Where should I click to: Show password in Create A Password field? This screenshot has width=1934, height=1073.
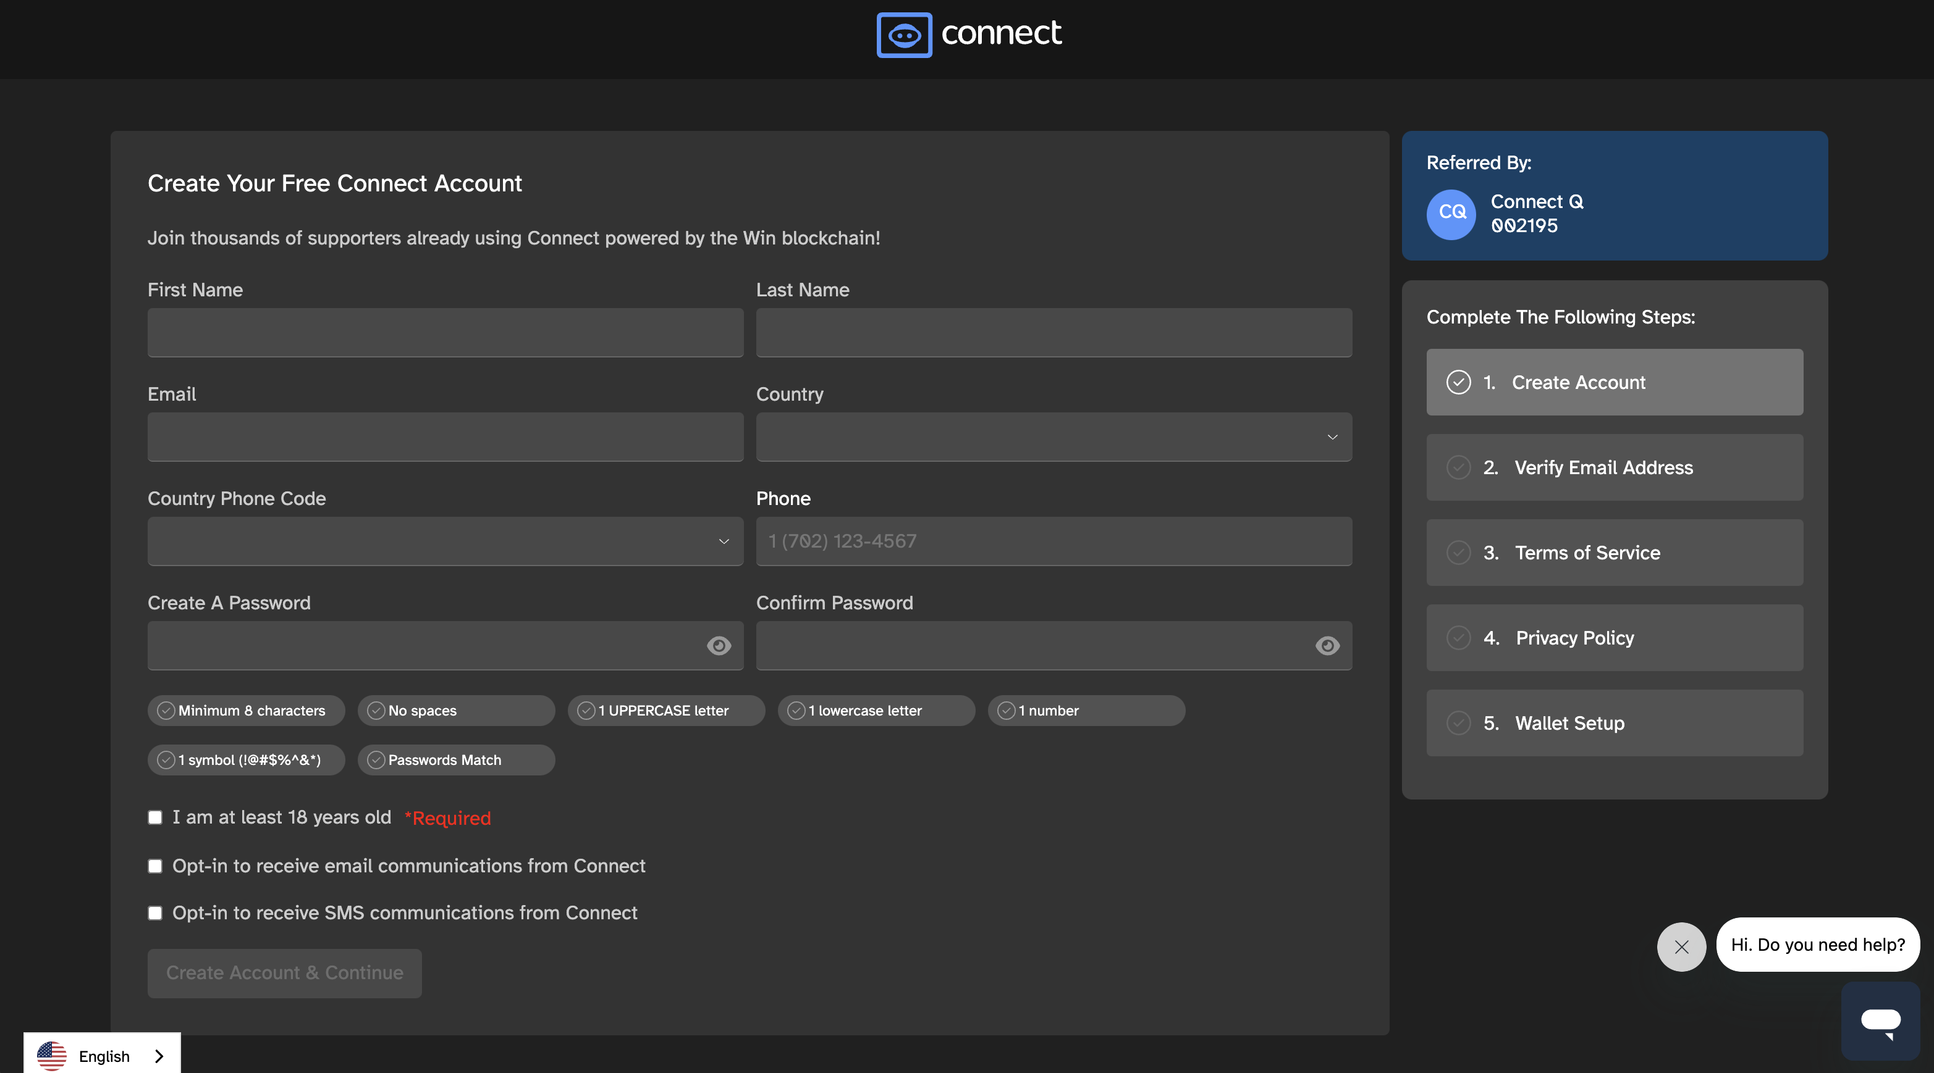point(719,645)
